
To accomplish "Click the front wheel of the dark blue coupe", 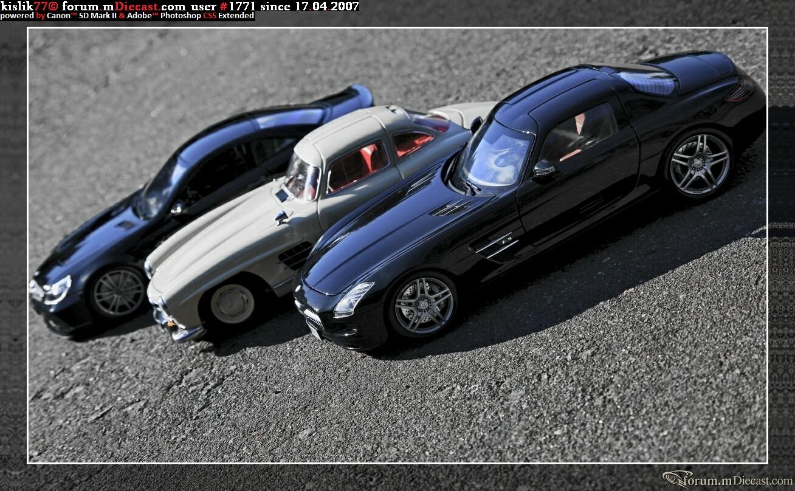I will [118, 292].
